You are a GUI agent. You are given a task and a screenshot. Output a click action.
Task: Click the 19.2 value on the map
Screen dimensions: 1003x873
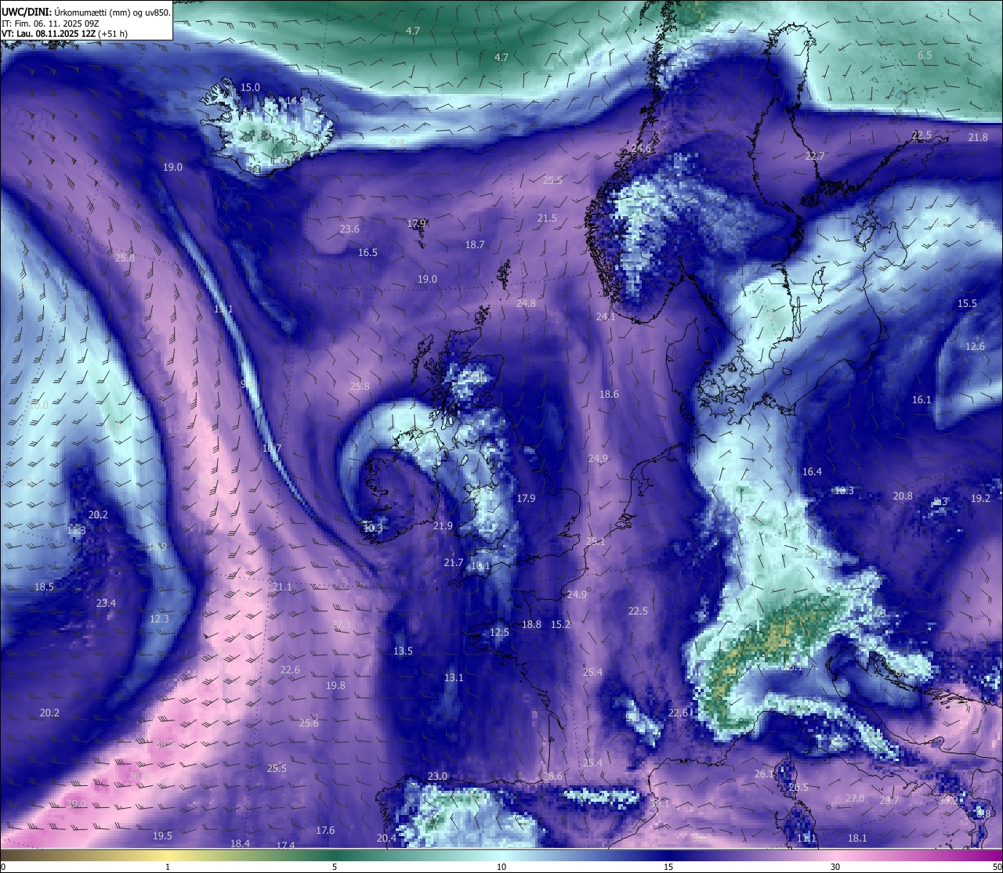click(980, 499)
